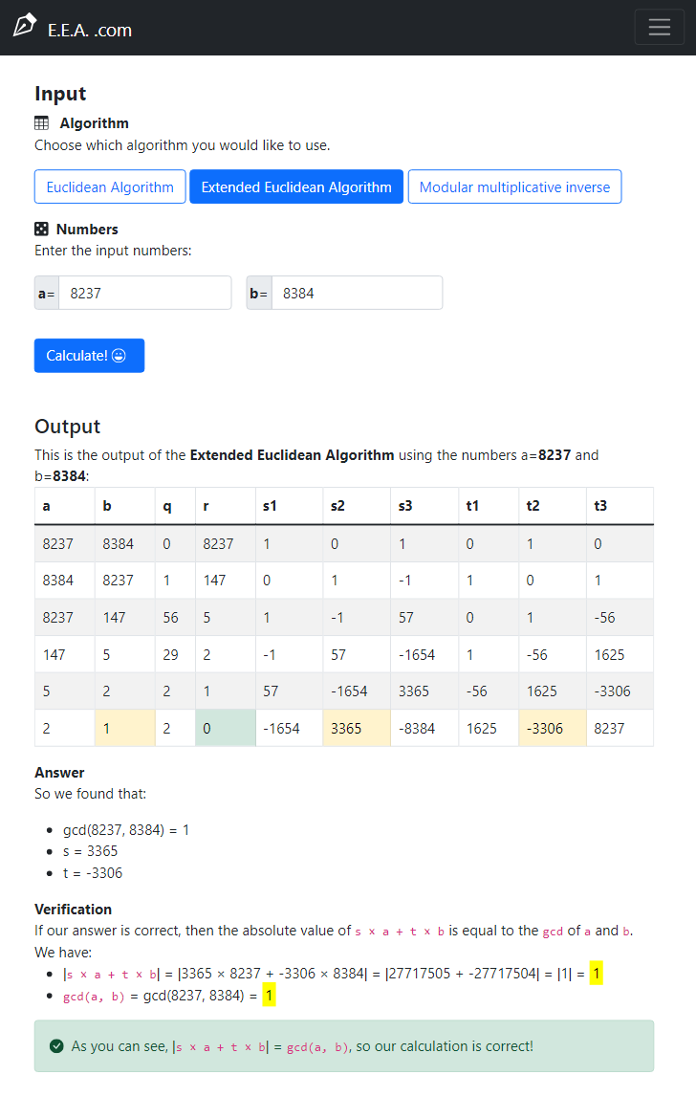Click the smiley icon on Calculate button
The width and height of the screenshot is (696, 1097).
coord(119,356)
